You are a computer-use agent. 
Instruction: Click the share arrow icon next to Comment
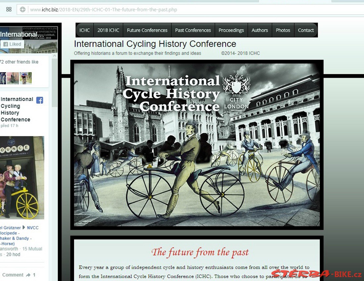tap(28, 275)
